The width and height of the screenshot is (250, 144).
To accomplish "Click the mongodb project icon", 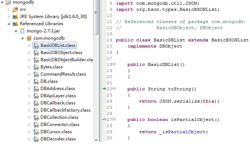I will (8, 2).
